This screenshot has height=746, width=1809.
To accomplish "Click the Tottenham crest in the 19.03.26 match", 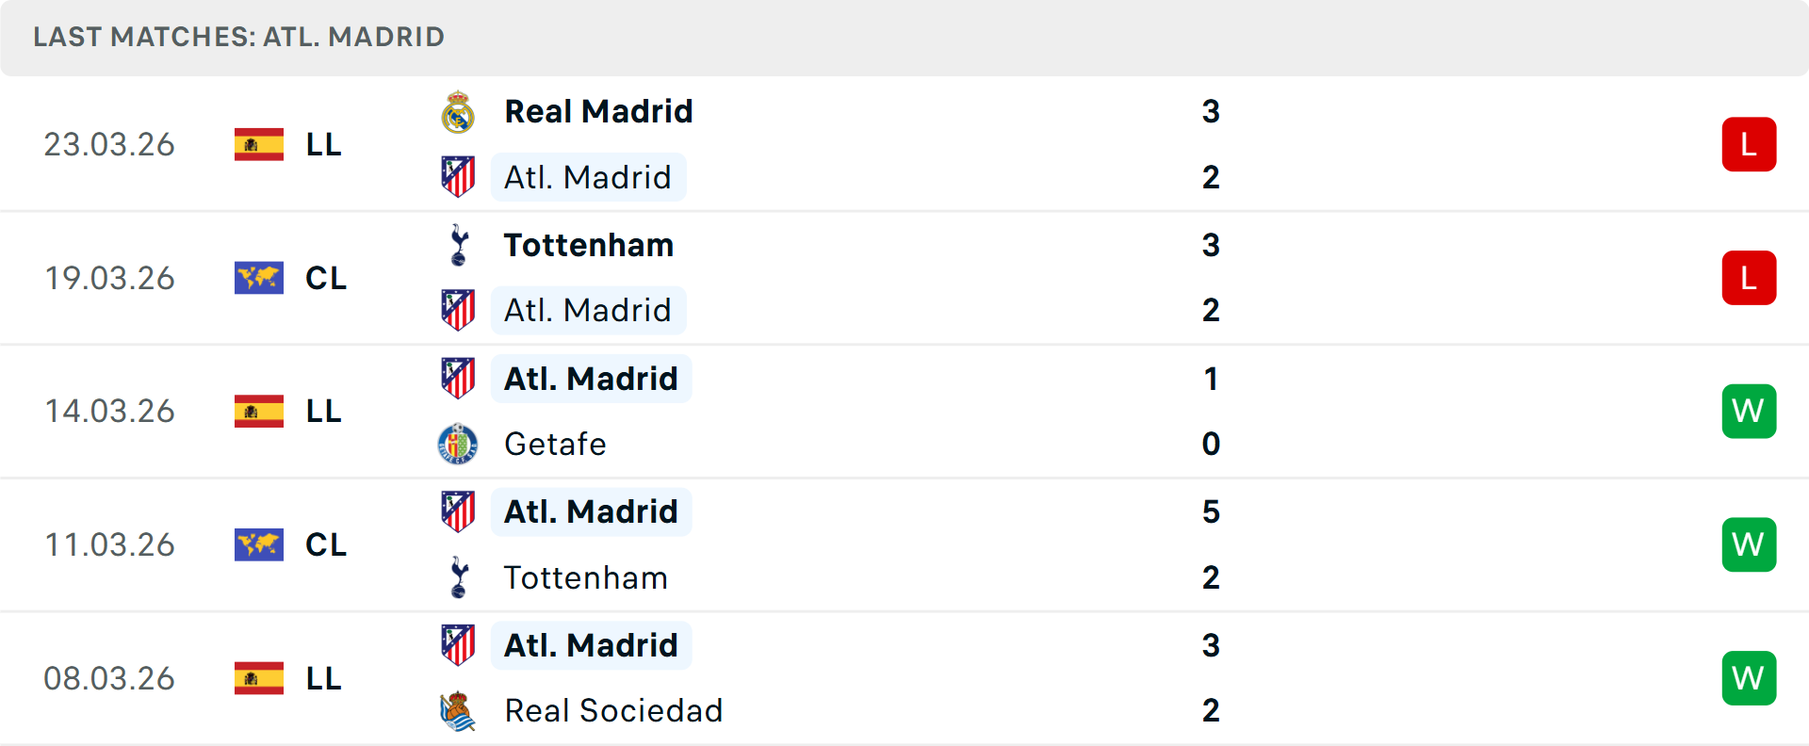I will click(x=459, y=244).
